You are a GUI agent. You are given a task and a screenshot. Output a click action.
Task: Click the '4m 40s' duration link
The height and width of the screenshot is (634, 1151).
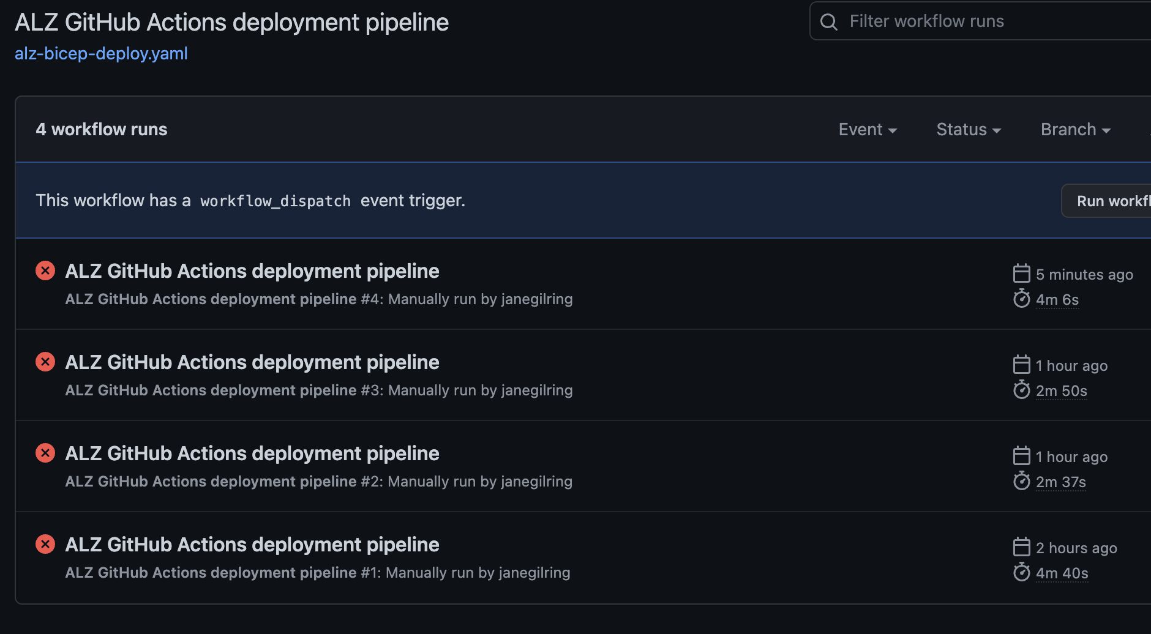click(x=1061, y=573)
